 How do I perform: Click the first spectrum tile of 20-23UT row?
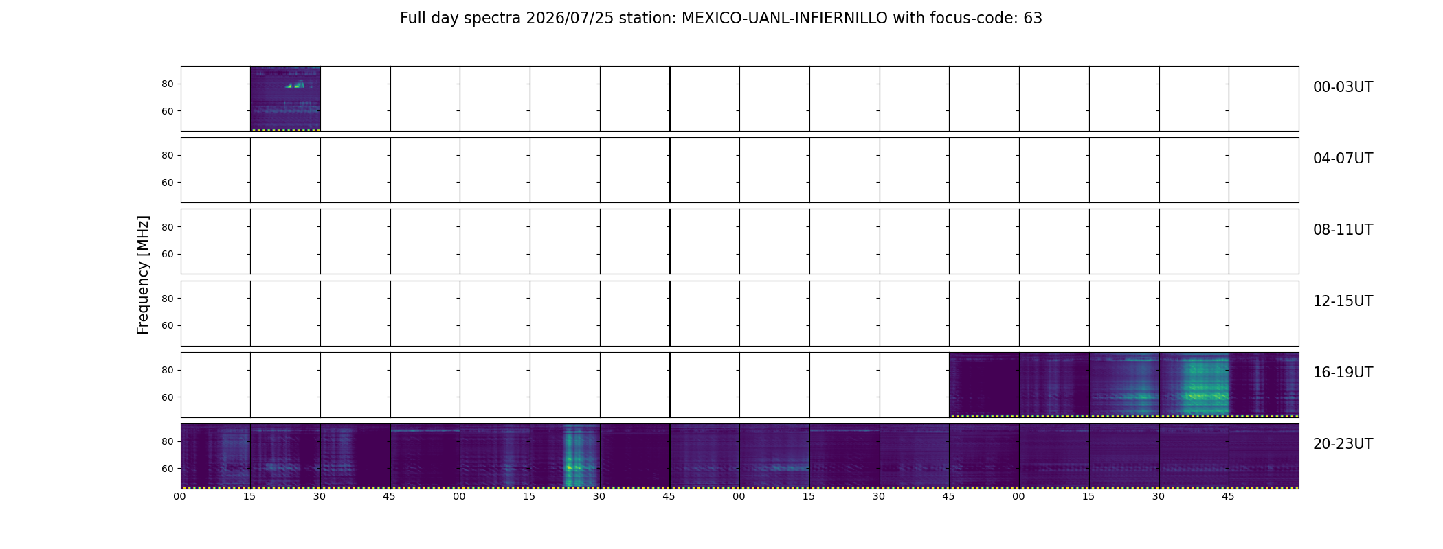pos(216,456)
